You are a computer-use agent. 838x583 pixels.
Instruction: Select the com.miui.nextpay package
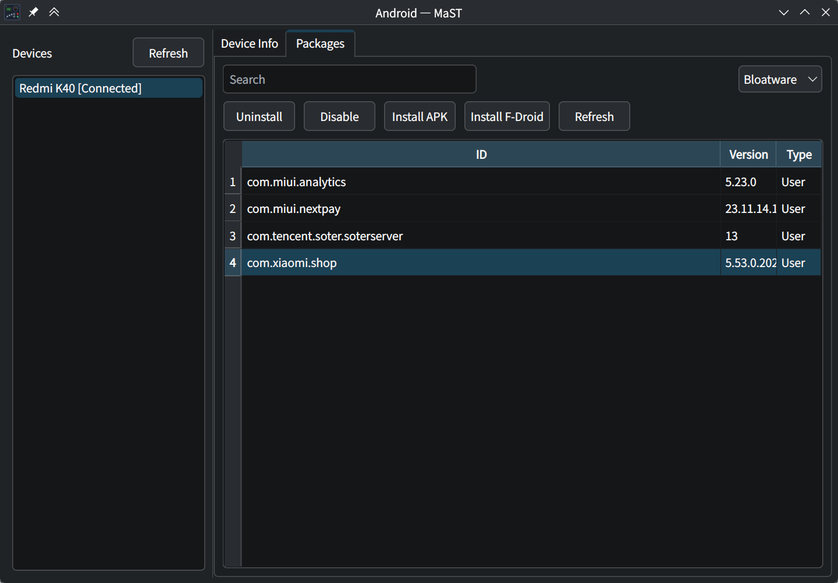pos(481,208)
